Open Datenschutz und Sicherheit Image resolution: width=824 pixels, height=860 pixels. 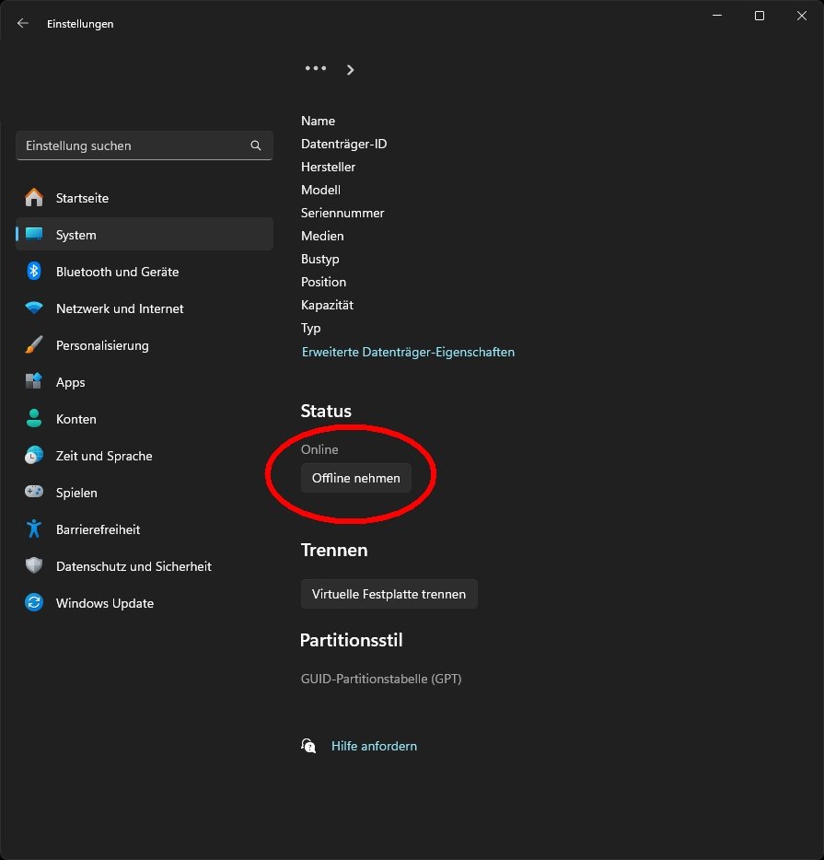pyautogui.click(x=145, y=565)
